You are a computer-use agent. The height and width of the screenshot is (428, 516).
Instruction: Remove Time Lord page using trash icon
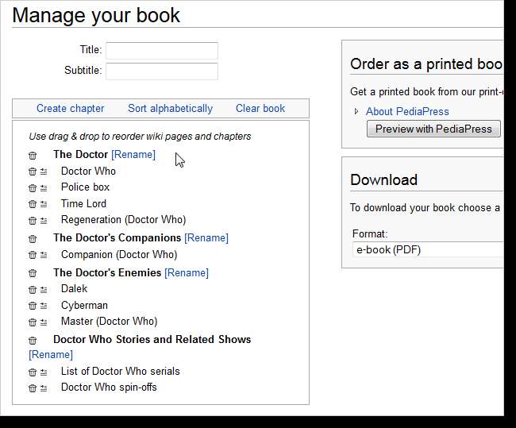coord(33,204)
